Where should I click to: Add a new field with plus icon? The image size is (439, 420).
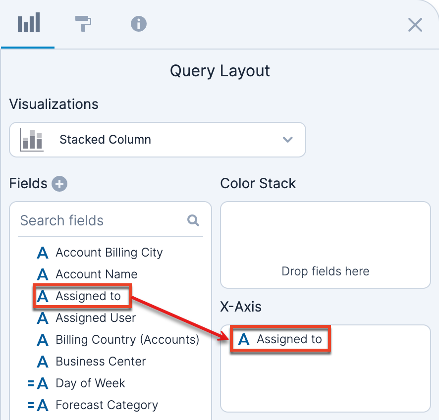click(x=59, y=184)
